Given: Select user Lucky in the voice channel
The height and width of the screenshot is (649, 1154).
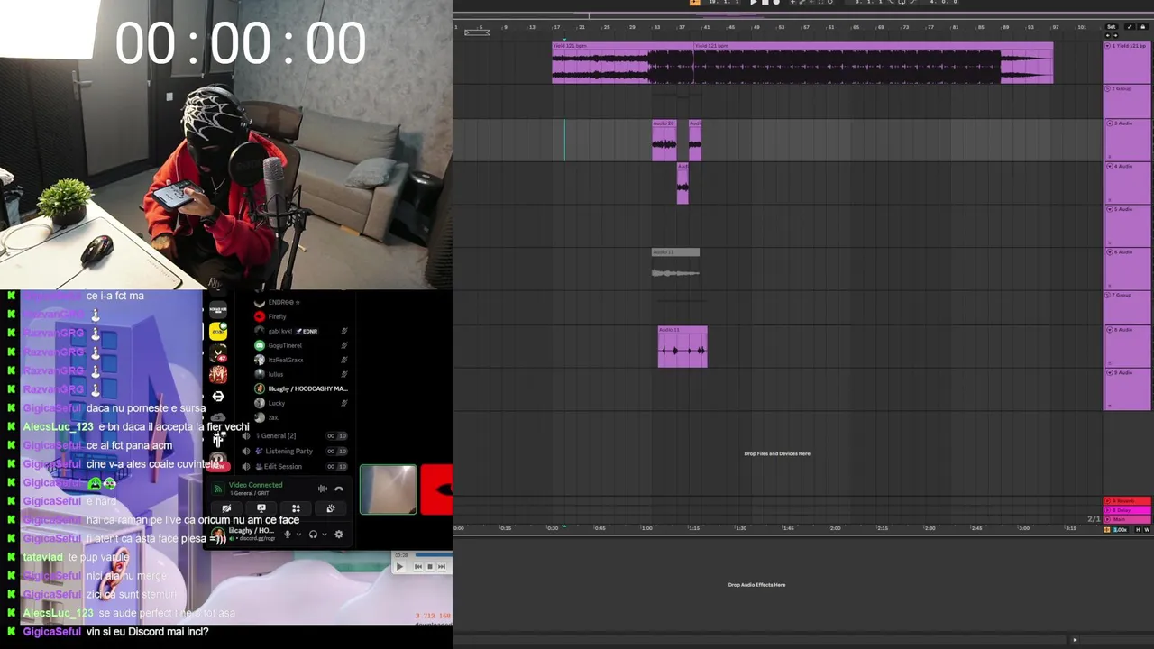Looking at the screenshot, I should 277,403.
